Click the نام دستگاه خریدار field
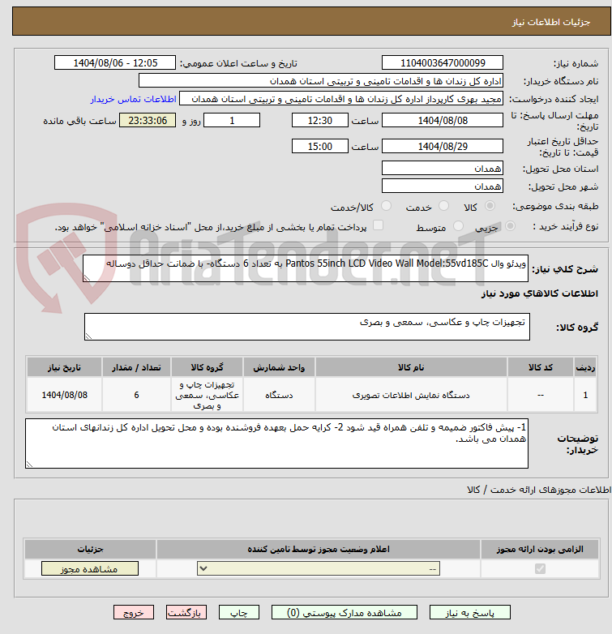Viewport: 612px width, 634px height. (321, 81)
